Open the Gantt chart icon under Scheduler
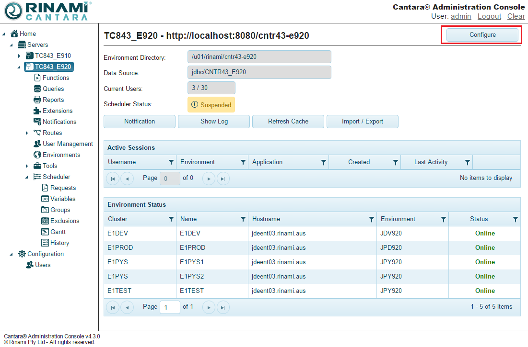Viewport: 528px width, 347px height. coord(45,232)
